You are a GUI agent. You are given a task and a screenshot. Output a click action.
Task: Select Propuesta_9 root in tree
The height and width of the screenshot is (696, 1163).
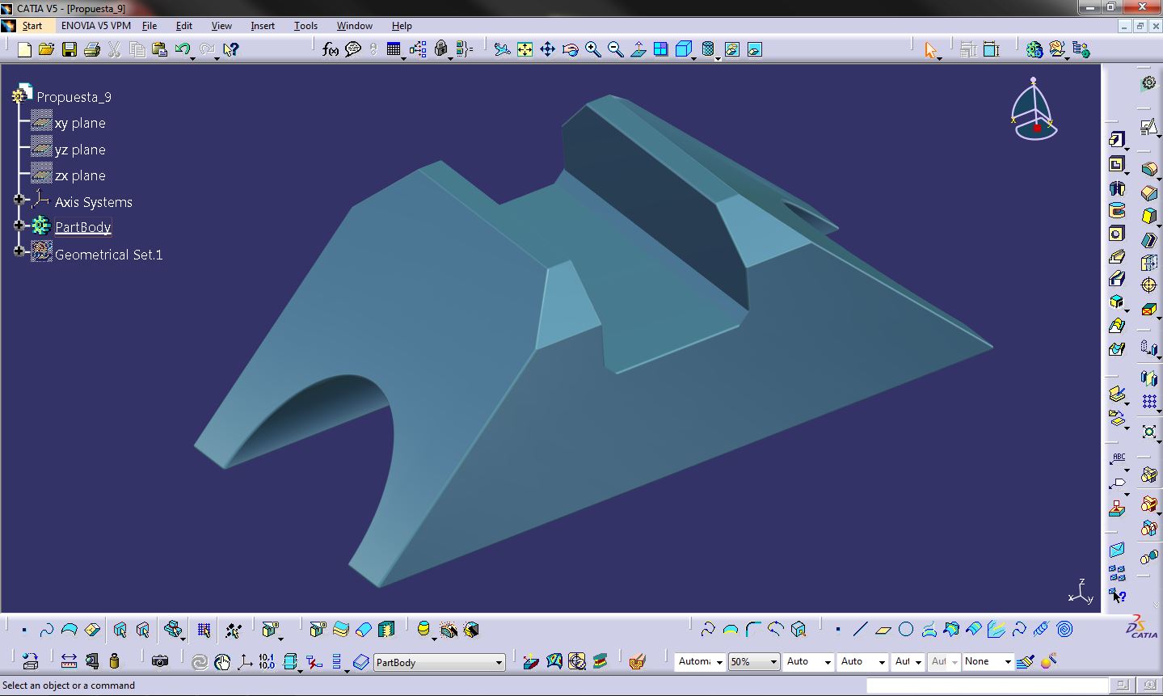pos(74,97)
